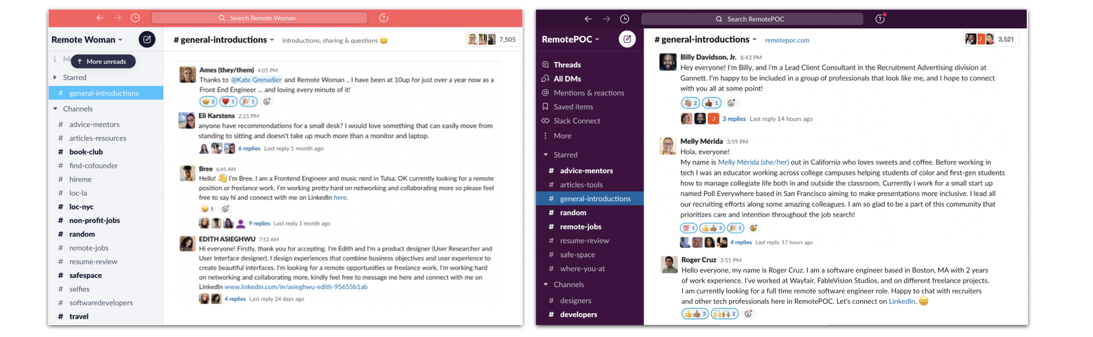The width and height of the screenshot is (1093, 337).
Task: Collapse Channels section in Remote Woman sidebar
Action: click(55, 109)
